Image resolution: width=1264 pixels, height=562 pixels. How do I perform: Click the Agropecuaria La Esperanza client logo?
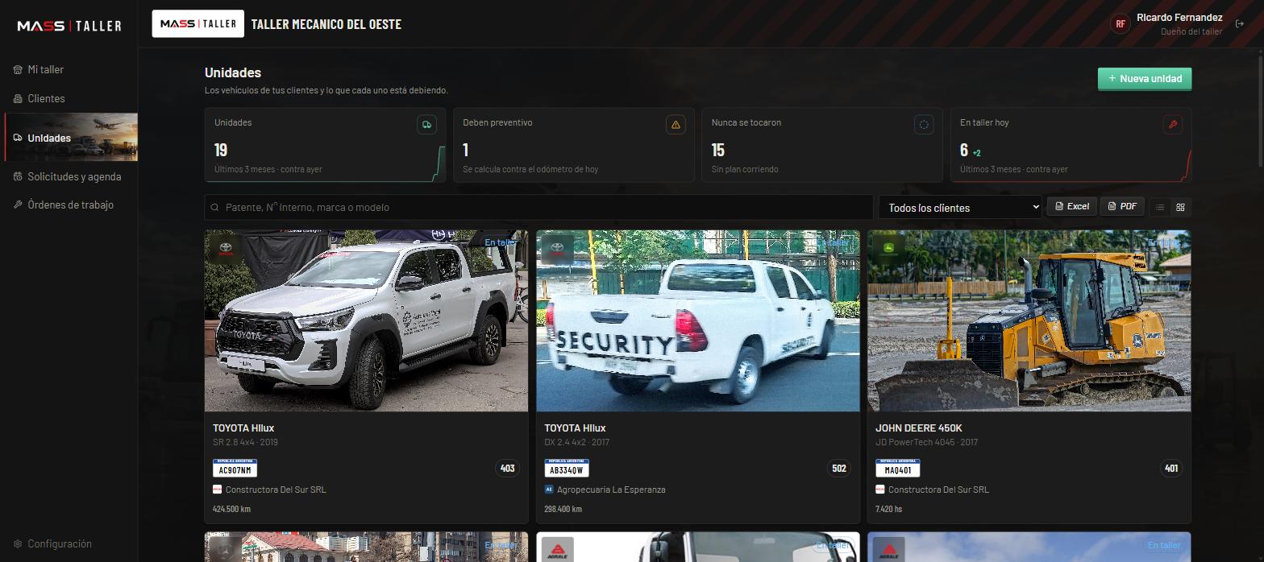[x=549, y=490]
